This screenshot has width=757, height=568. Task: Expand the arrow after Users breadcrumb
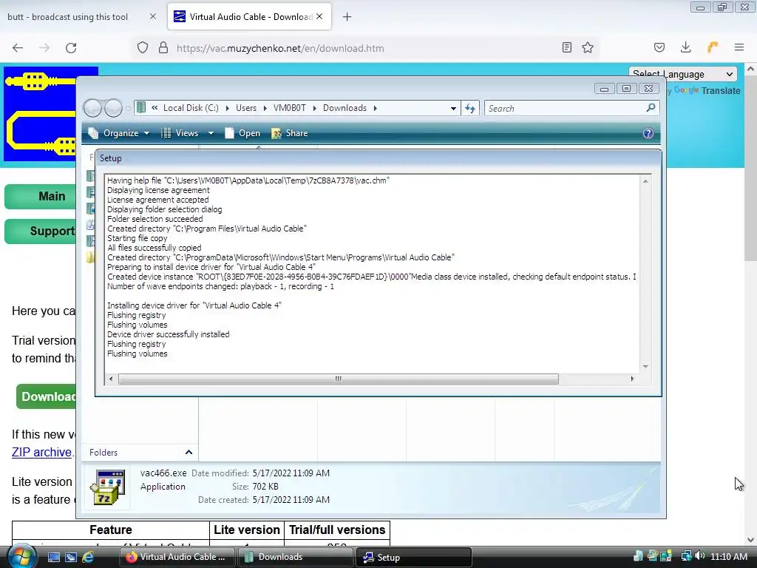click(265, 108)
